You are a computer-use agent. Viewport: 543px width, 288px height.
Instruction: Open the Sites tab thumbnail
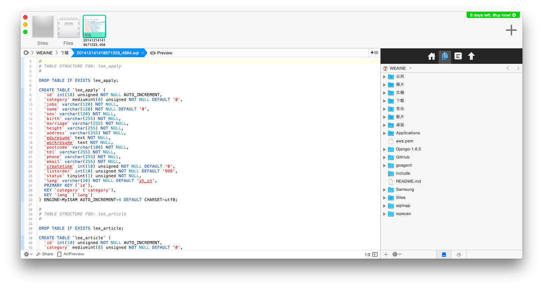(x=43, y=26)
